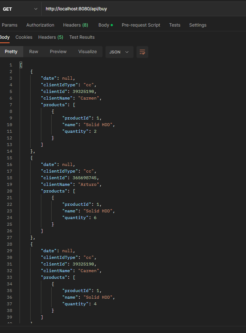Click the "products" key on line 7

click(54, 105)
